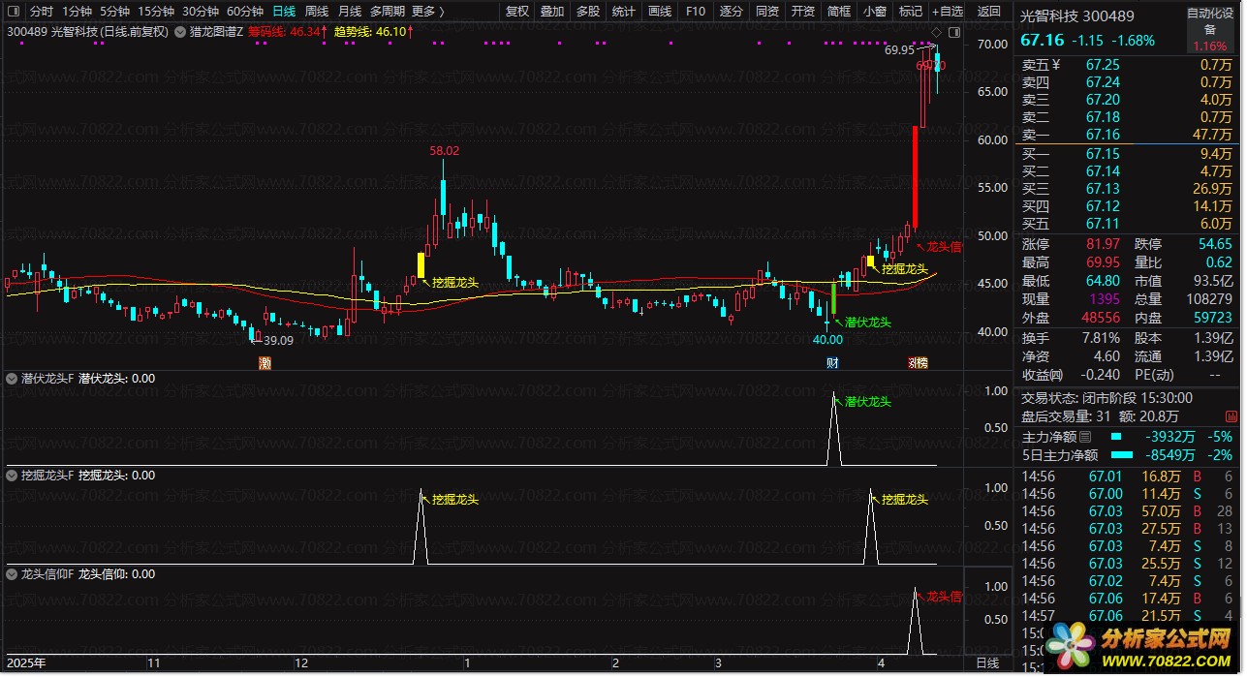Open the 多周期 multi-period option
Screen dimensions: 1247x677
tap(387, 12)
